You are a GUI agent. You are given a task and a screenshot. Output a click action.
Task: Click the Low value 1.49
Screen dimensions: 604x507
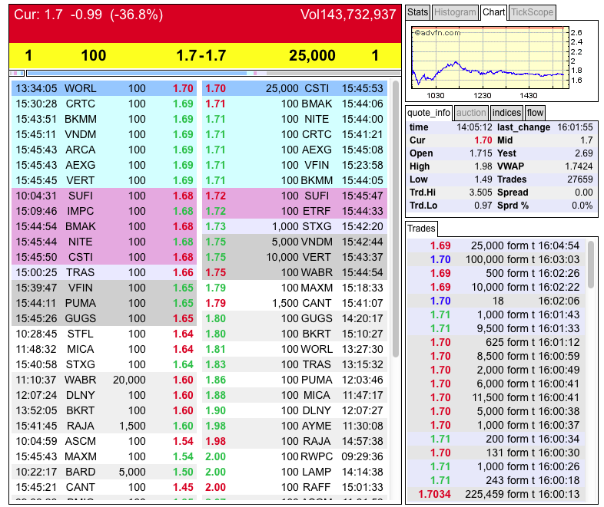(x=483, y=179)
